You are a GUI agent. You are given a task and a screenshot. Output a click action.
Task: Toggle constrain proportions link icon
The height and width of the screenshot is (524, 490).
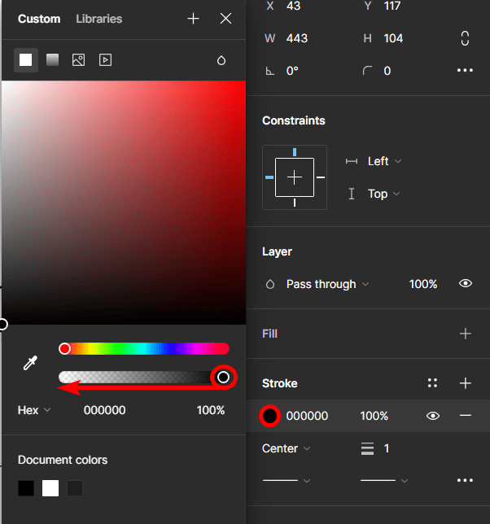coord(465,38)
